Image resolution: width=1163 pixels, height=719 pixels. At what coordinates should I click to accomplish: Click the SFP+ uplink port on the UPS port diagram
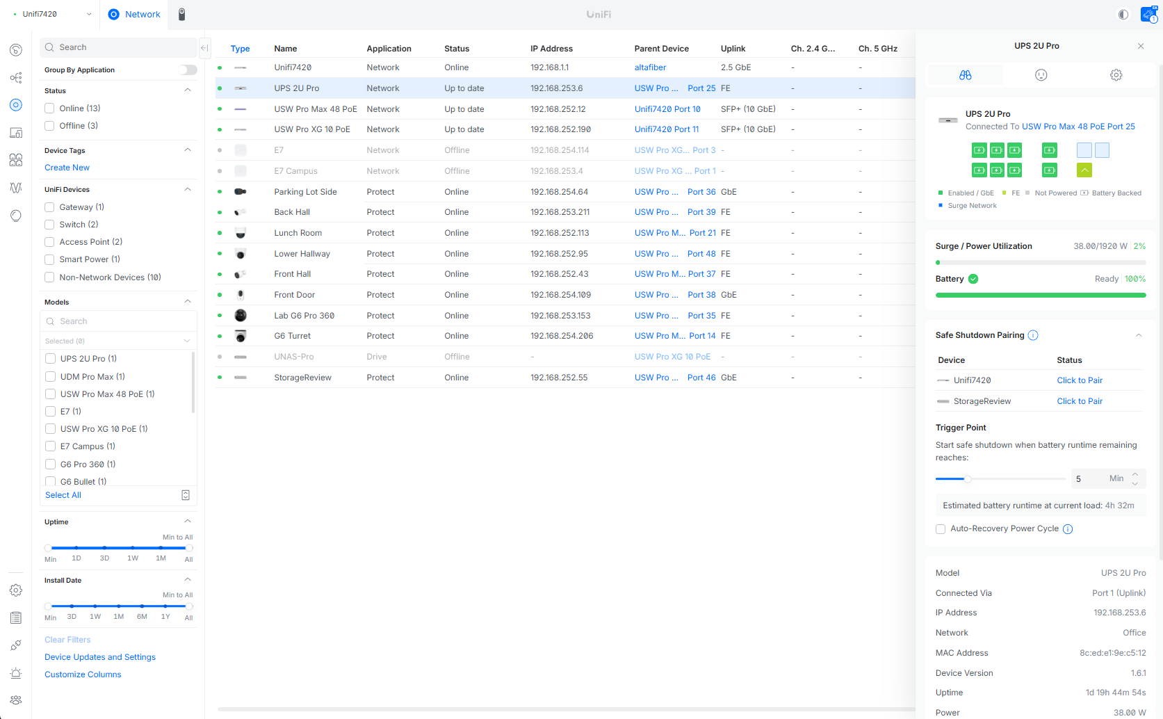[x=1084, y=170]
